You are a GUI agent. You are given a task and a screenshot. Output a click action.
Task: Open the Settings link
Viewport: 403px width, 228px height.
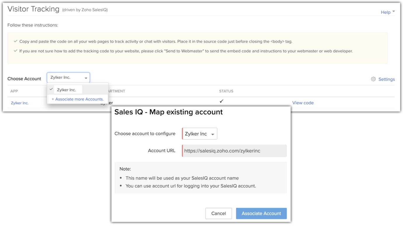[386, 79]
